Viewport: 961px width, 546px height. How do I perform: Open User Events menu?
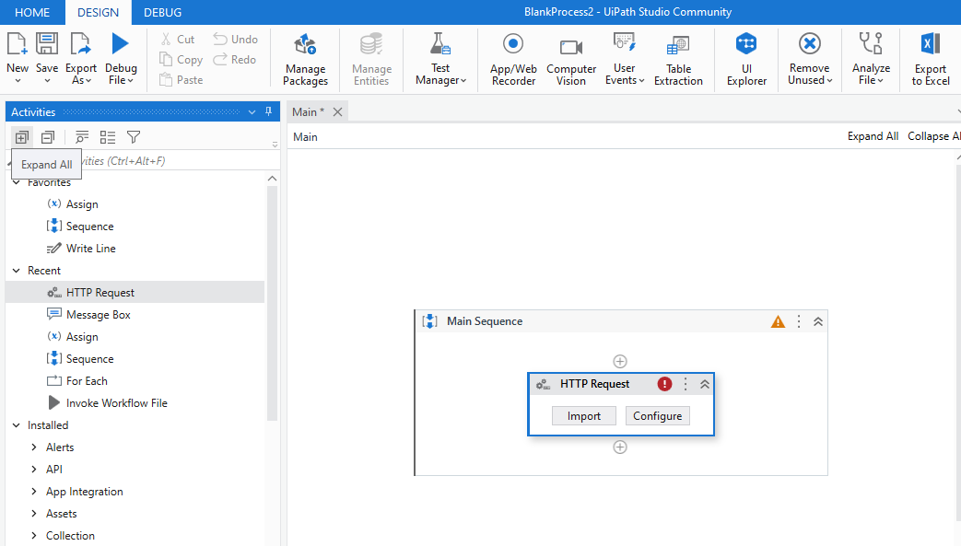(x=625, y=60)
